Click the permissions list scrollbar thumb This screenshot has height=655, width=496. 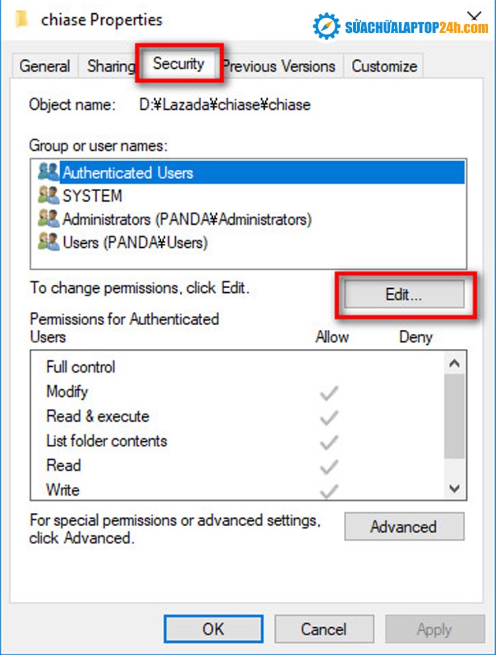coord(454,416)
